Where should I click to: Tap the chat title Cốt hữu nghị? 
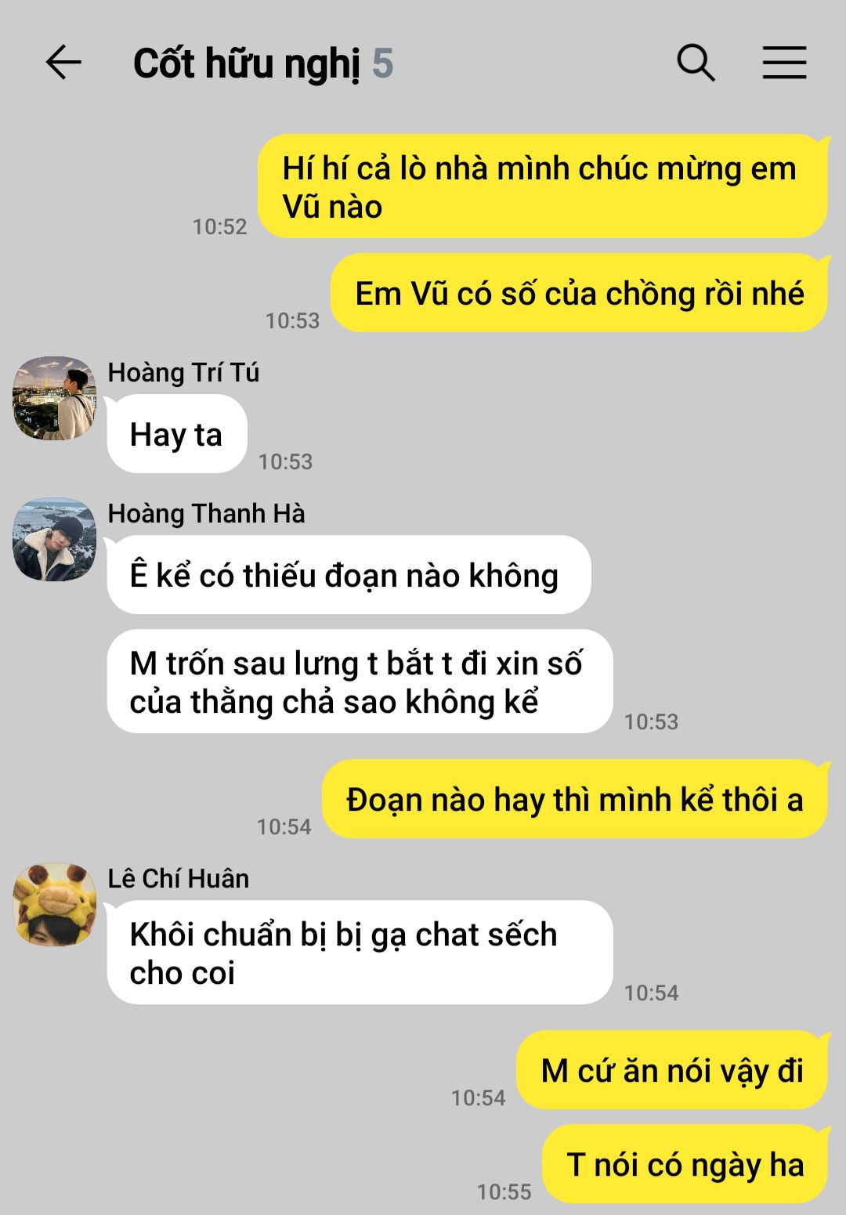pos(247,64)
